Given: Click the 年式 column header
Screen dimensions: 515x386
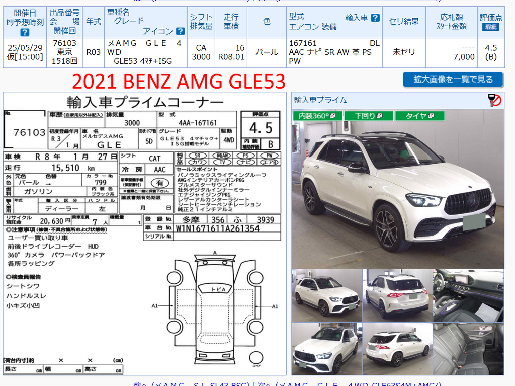Looking at the screenshot, I should point(93,22).
